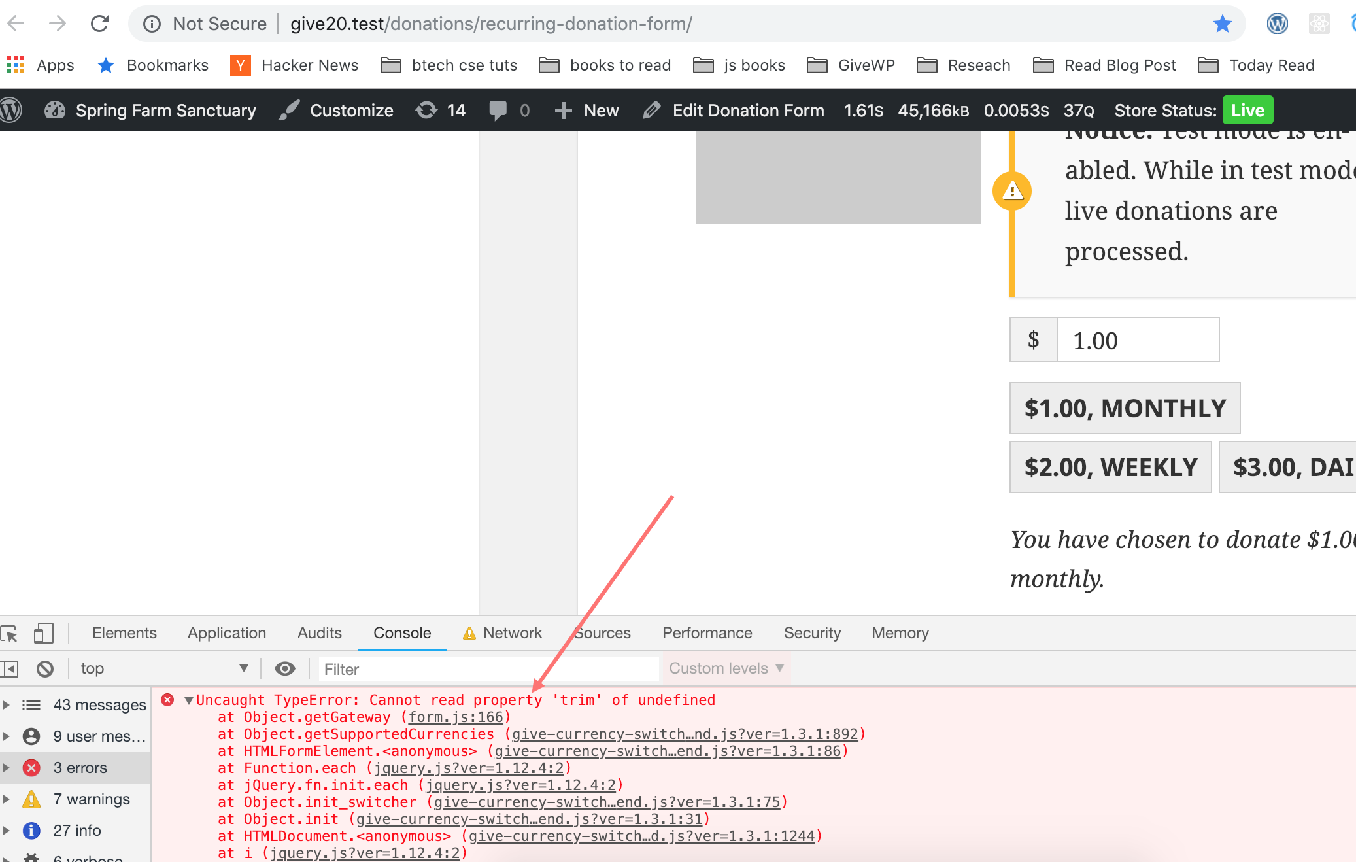
Task: Click the donation amount input field
Action: point(1138,339)
